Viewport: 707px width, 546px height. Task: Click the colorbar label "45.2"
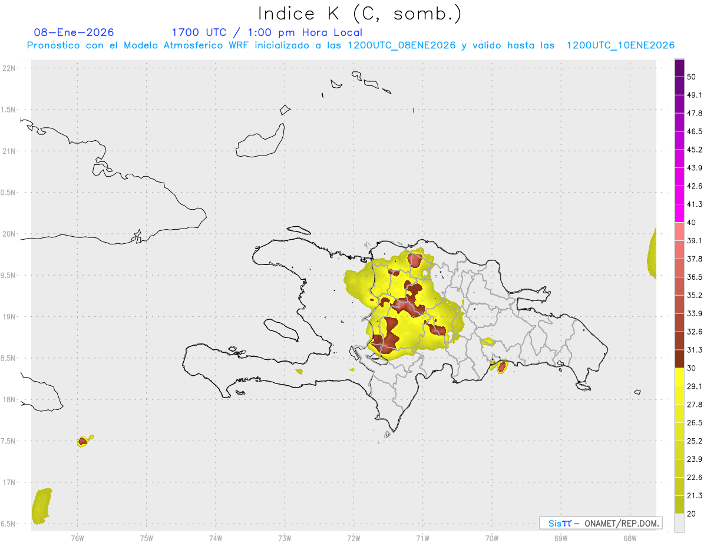point(695,150)
